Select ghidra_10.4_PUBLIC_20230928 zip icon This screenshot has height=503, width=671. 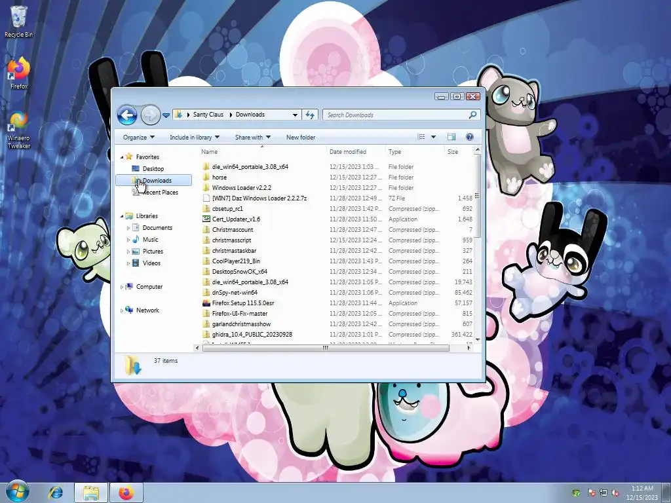(x=206, y=335)
